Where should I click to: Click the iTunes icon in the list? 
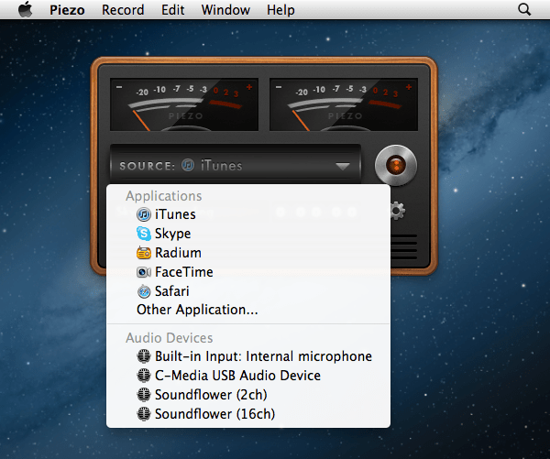[144, 214]
